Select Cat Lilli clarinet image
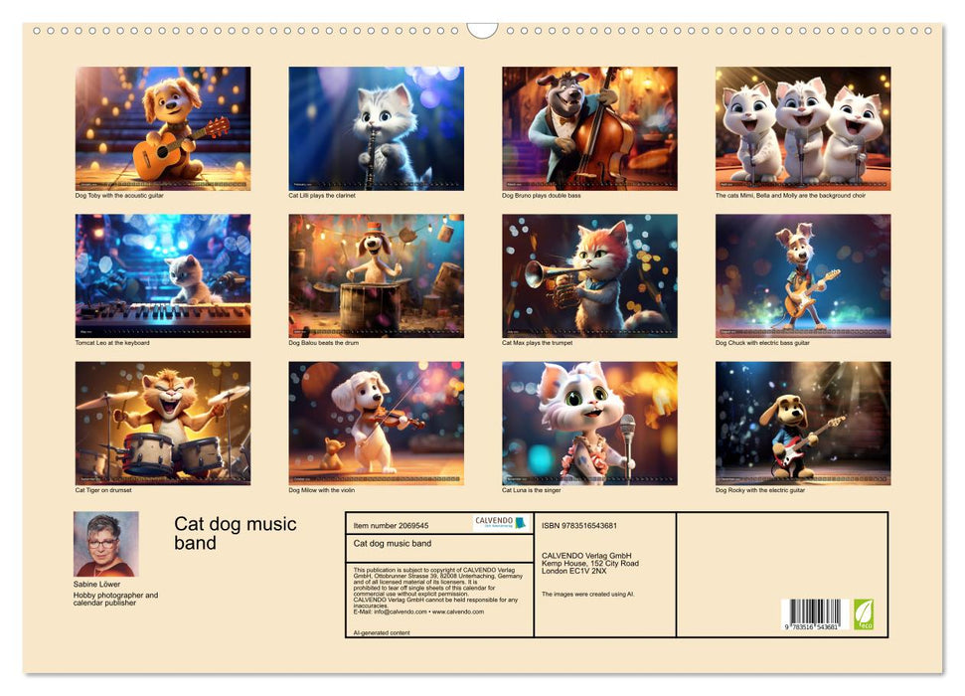This screenshot has width=965, height=696. pyautogui.click(x=376, y=128)
